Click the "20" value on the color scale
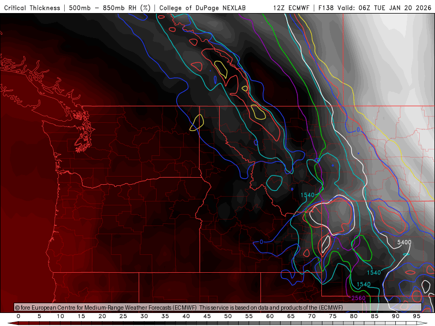Viewport: 435px width, 326px height. [102, 316]
